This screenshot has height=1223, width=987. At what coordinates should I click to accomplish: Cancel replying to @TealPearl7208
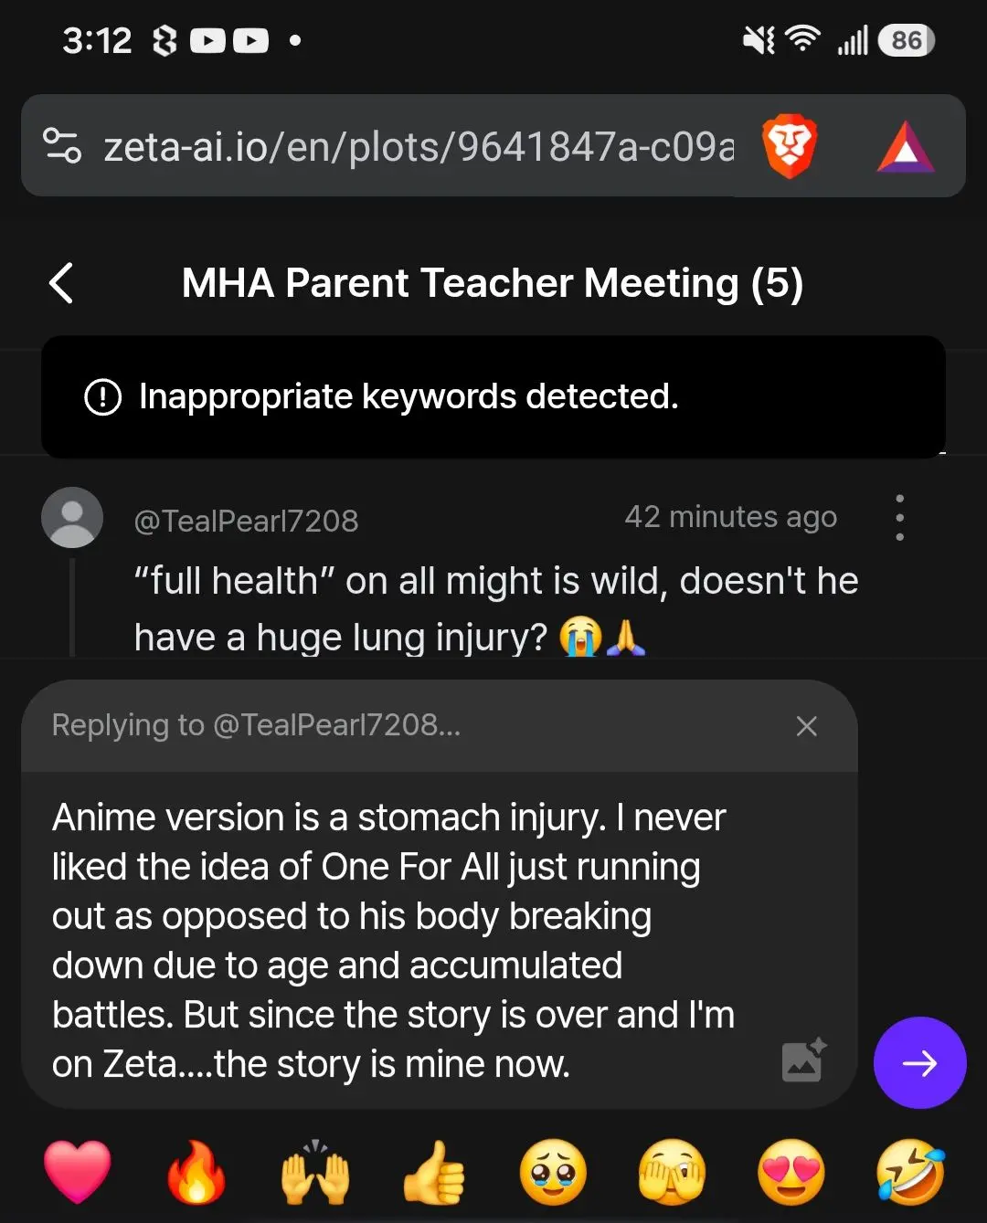[806, 726]
